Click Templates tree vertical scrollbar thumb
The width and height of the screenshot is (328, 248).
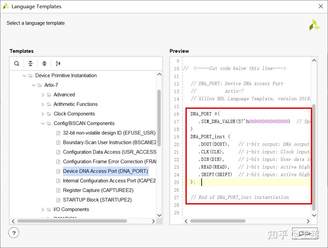(159, 117)
